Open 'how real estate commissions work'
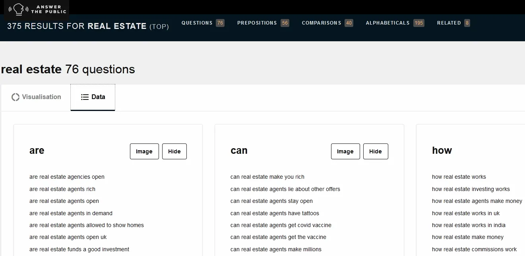 (x=474, y=250)
